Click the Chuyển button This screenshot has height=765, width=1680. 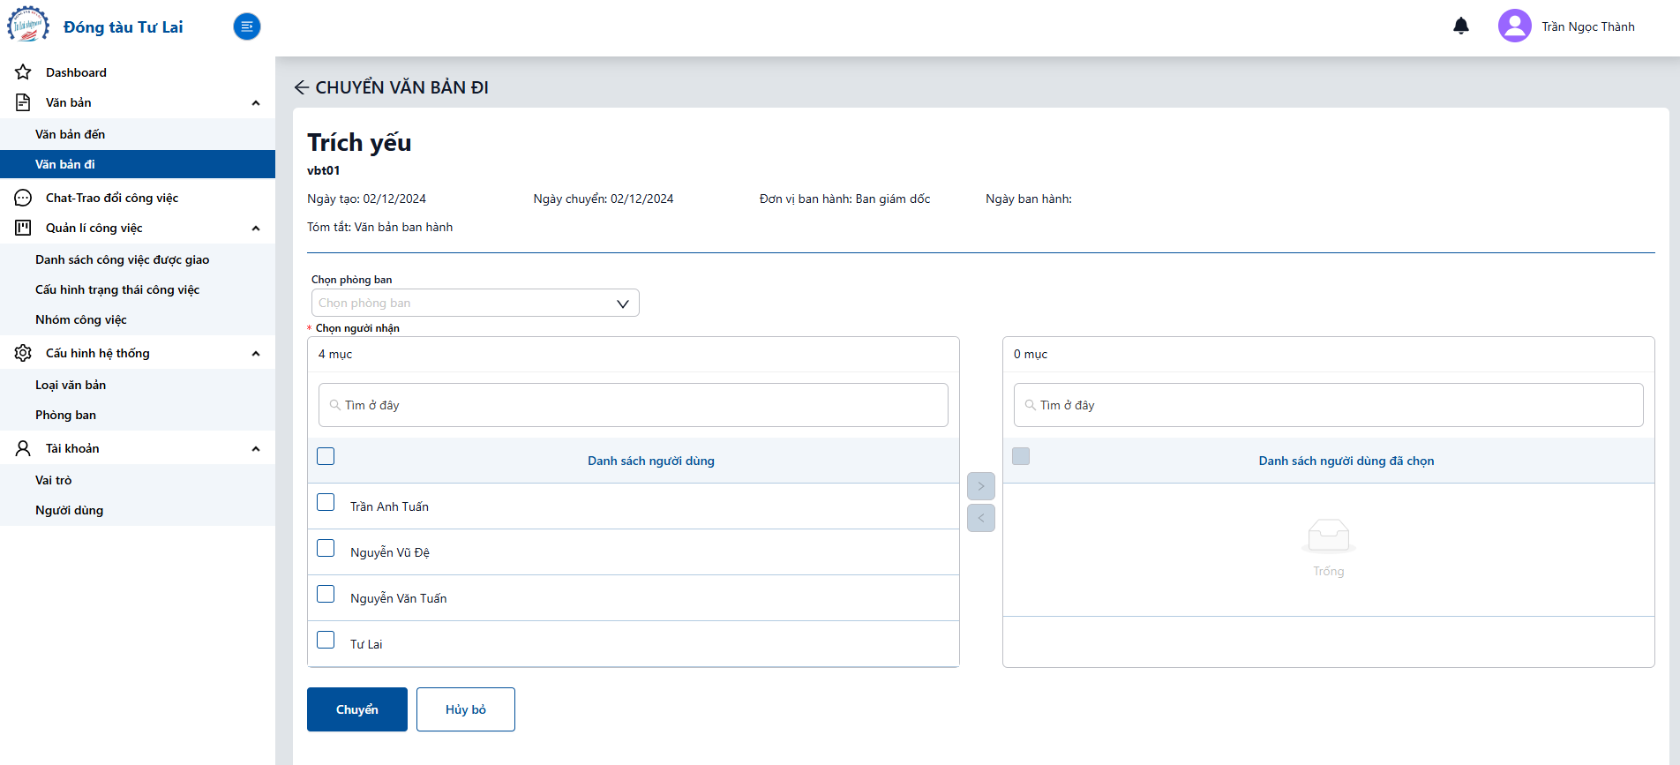click(357, 709)
